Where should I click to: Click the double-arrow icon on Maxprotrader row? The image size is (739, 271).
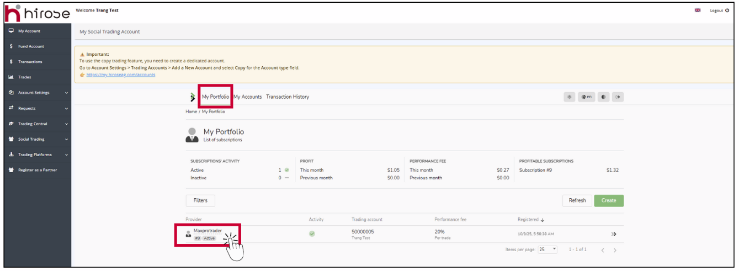point(614,234)
